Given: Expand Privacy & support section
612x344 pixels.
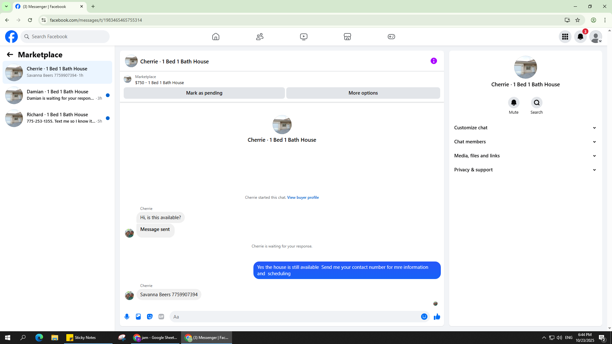Looking at the screenshot, I should pyautogui.click(x=525, y=170).
